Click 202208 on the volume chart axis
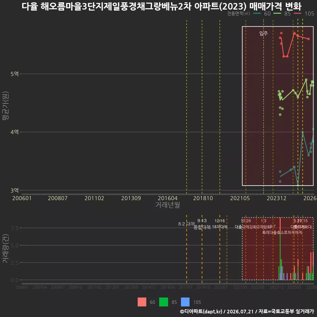 coord(258,287)
